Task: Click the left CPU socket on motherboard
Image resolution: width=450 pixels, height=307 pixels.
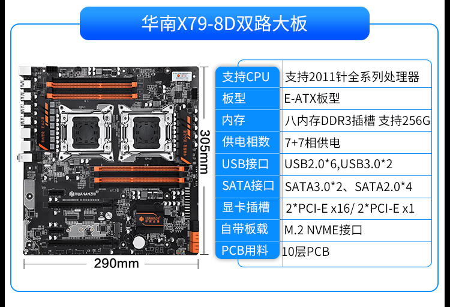Action: tap(86, 133)
